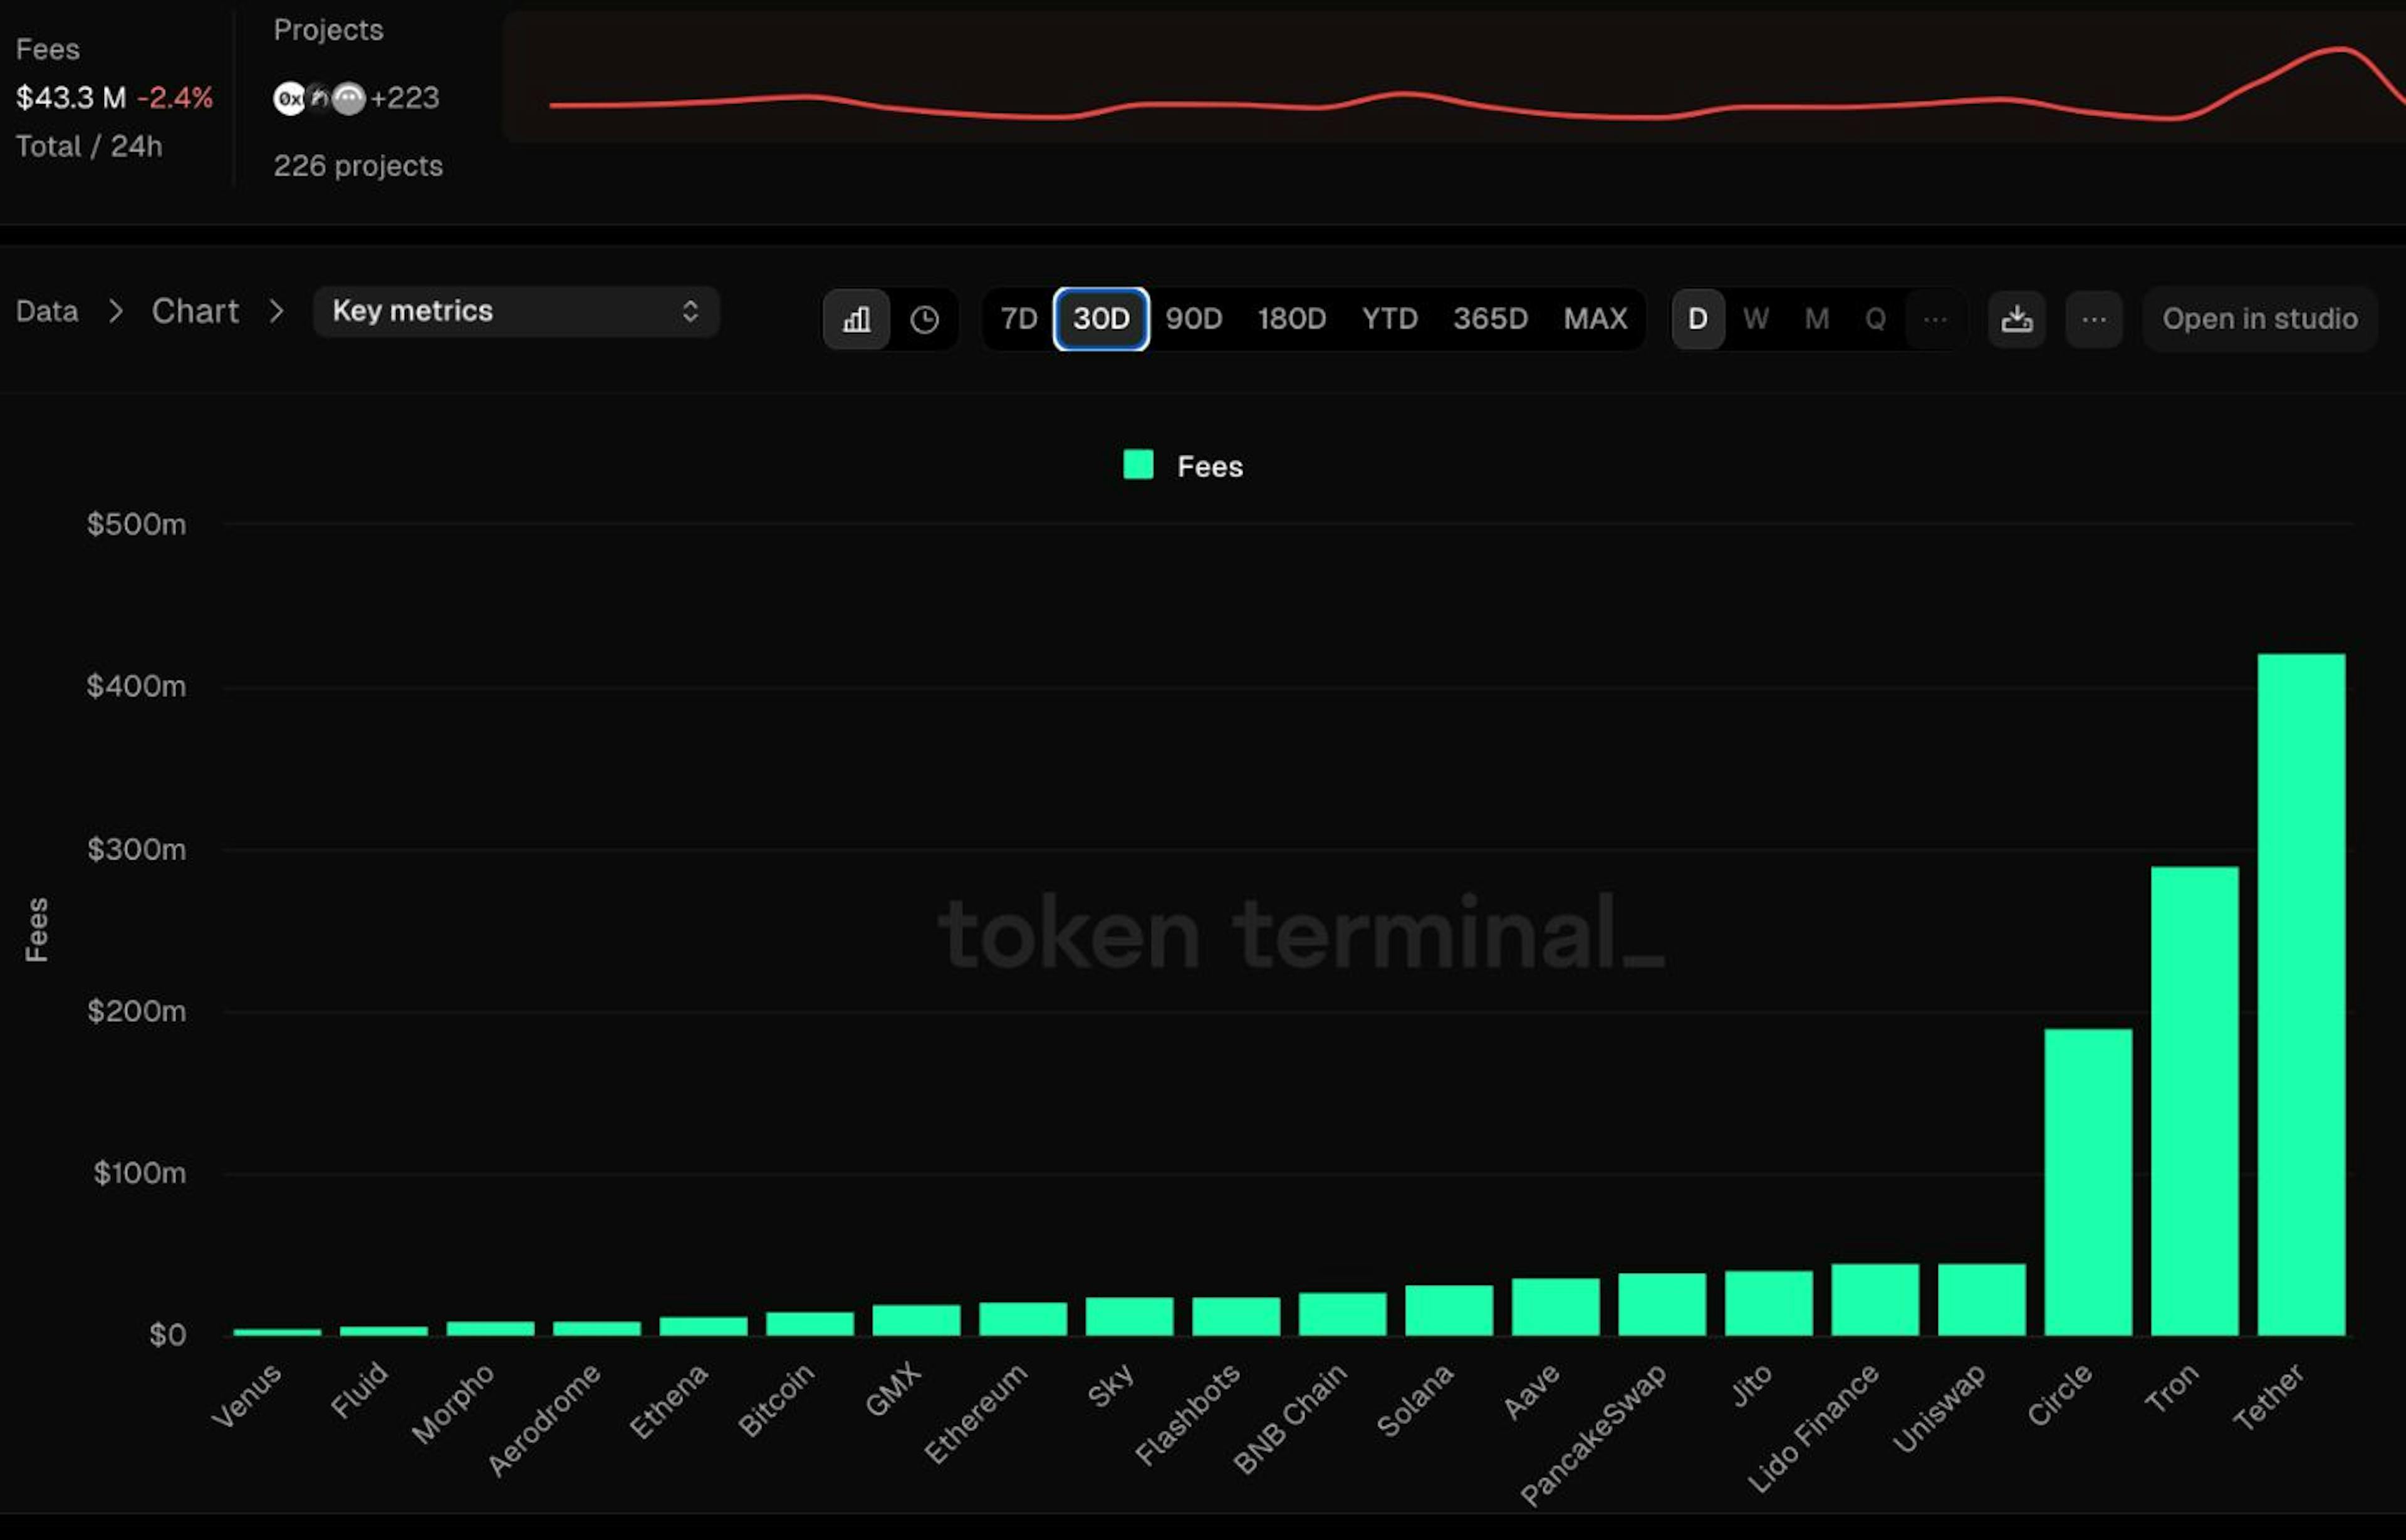This screenshot has width=2406, height=1540.
Task: Click the Tether bar in chart
Action: click(x=2300, y=994)
